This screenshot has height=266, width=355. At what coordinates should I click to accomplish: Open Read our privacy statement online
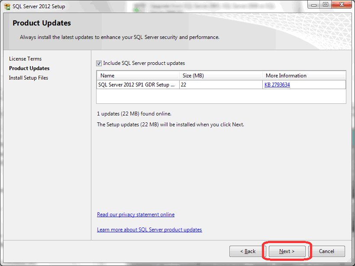(x=136, y=215)
